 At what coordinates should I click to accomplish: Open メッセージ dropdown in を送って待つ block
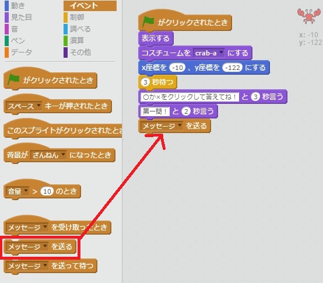27,266
